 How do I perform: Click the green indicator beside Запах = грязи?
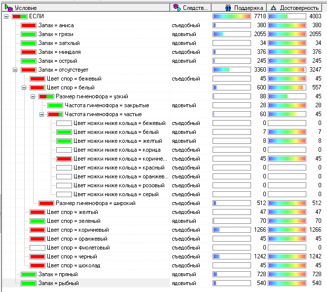(x=28, y=34)
